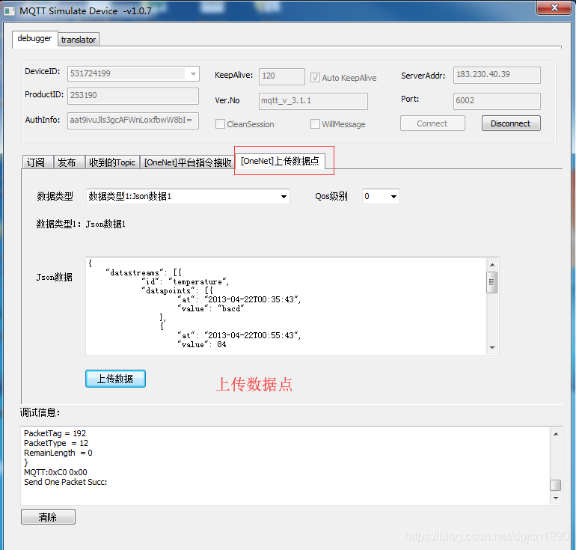Switch to the translator tab

[79, 40]
